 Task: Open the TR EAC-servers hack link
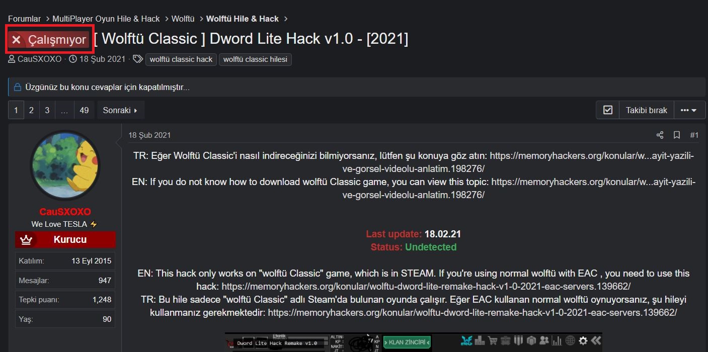tap(473, 312)
